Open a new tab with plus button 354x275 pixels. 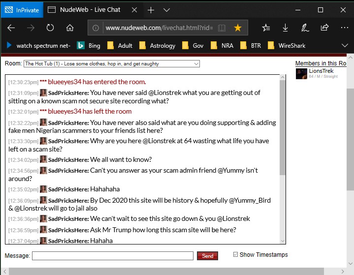coord(151,10)
